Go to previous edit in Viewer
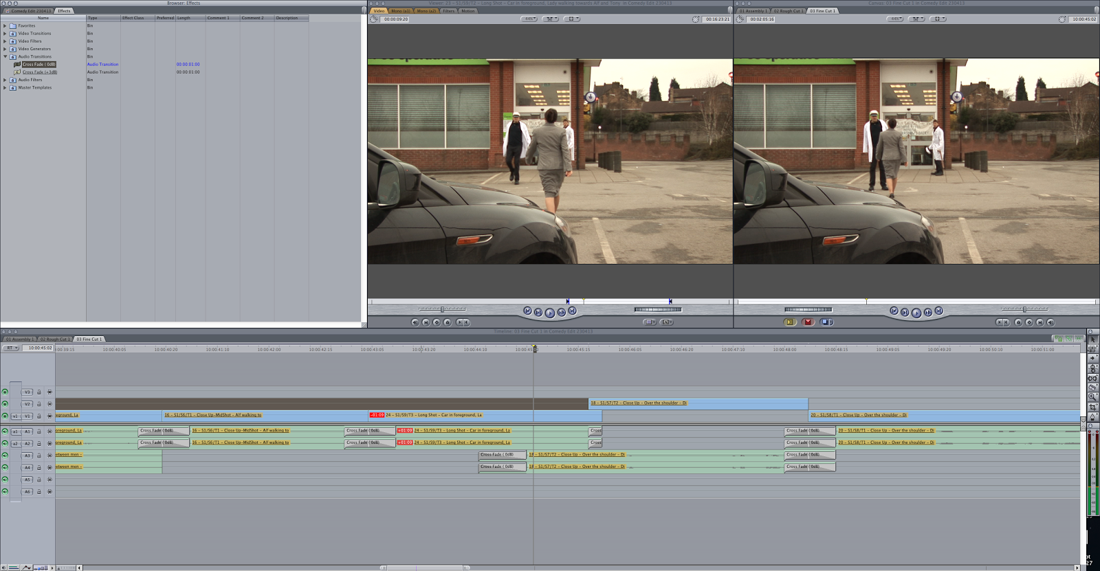 [527, 311]
